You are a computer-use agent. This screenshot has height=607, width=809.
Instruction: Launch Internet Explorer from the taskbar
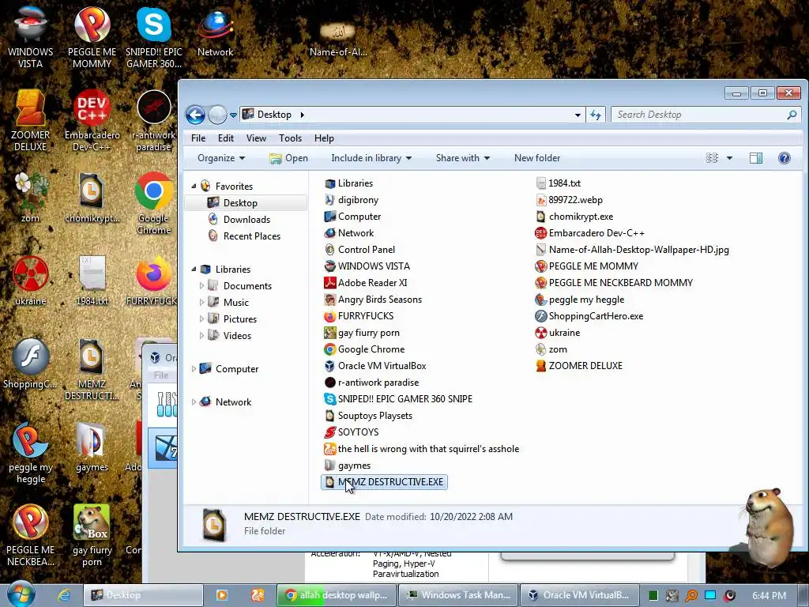coord(64,595)
